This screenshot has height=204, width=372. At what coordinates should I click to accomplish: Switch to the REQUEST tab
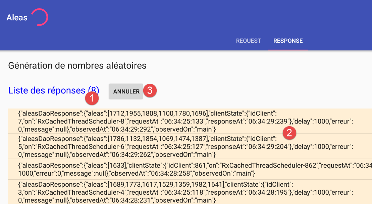248,41
